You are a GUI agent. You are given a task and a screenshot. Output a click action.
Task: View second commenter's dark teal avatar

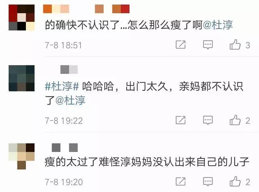[x=21, y=78]
